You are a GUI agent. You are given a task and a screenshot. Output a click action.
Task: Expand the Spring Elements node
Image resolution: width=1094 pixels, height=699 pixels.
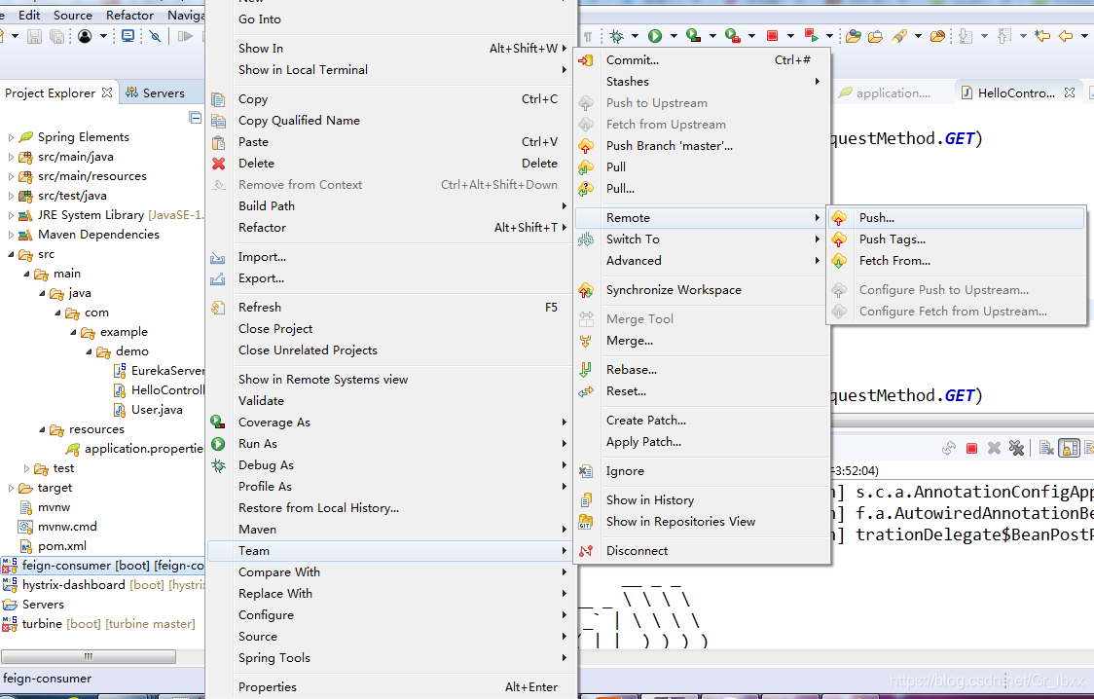tap(11, 137)
